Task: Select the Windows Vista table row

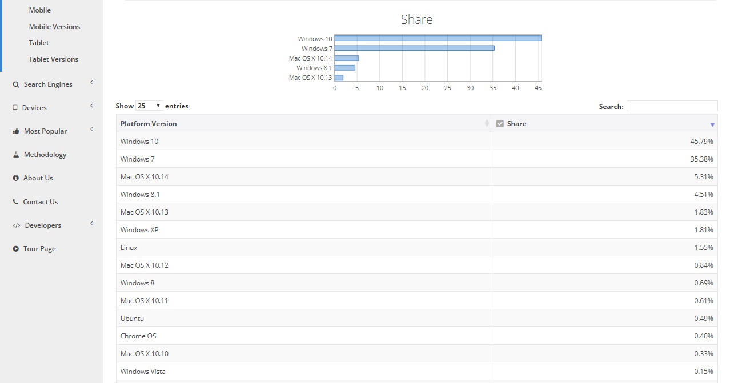Action: click(417, 372)
